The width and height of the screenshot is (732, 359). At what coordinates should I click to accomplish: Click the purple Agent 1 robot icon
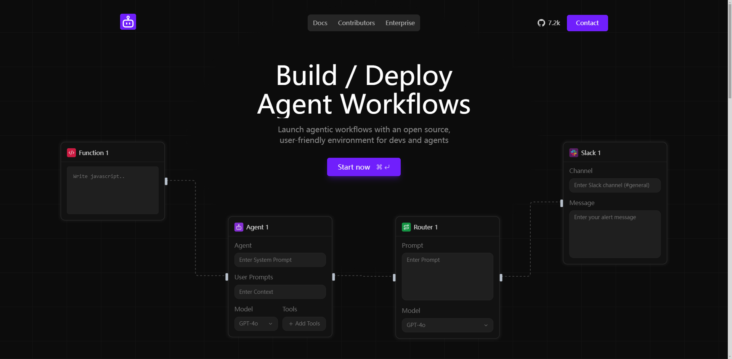point(239,227)
